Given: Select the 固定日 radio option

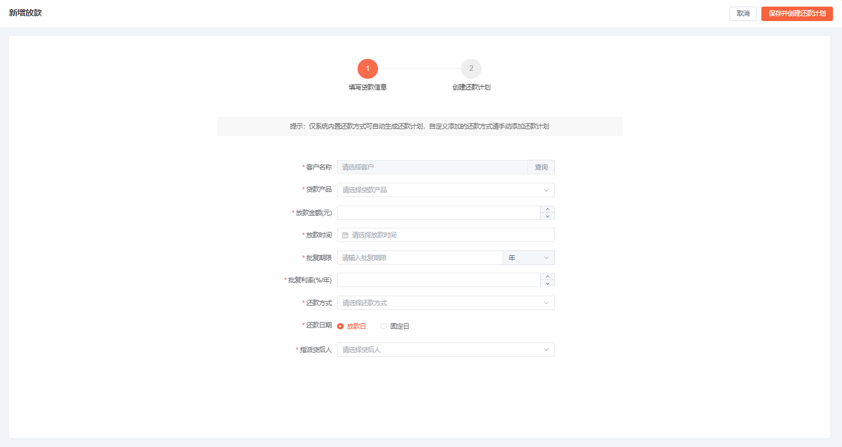Looking at the screenshot, I should point(395,326).
